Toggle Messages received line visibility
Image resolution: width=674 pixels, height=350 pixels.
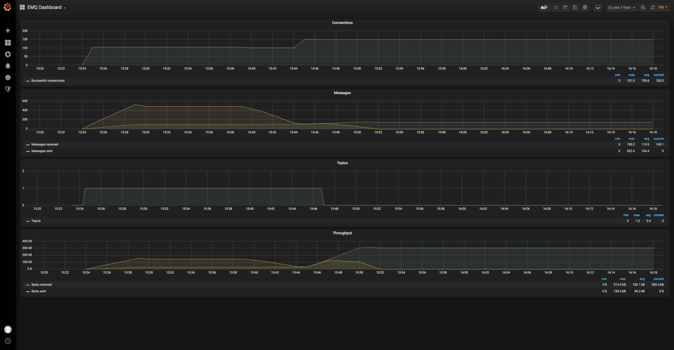(45, 144)
